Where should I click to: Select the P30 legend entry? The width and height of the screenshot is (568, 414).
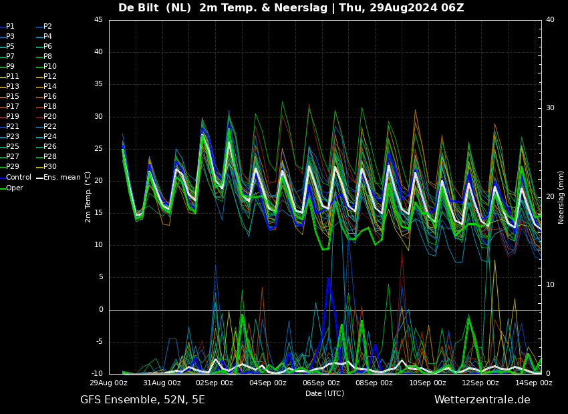[49, 166]
